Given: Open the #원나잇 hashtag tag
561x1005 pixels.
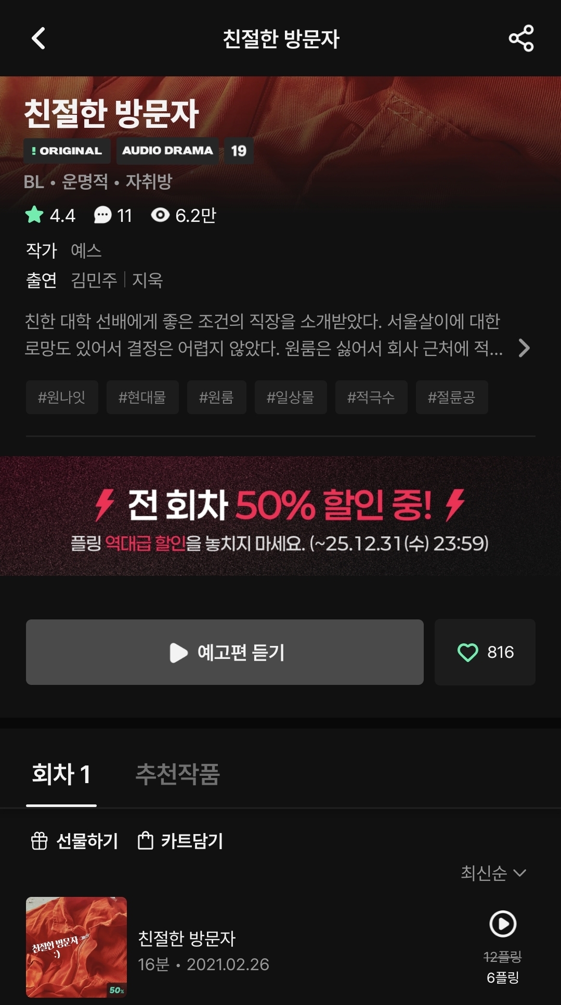Looking at the screenshot, I should click(x=62, y=397).
